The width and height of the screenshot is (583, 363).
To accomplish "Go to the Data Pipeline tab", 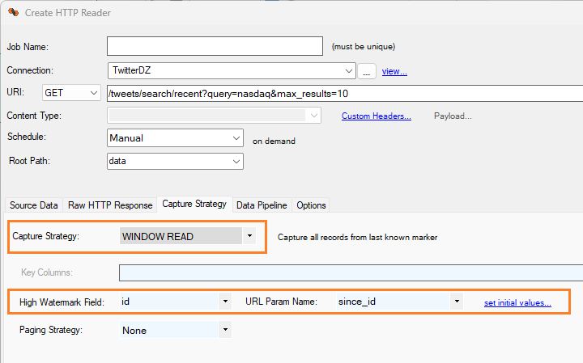I will pos(262,205).
